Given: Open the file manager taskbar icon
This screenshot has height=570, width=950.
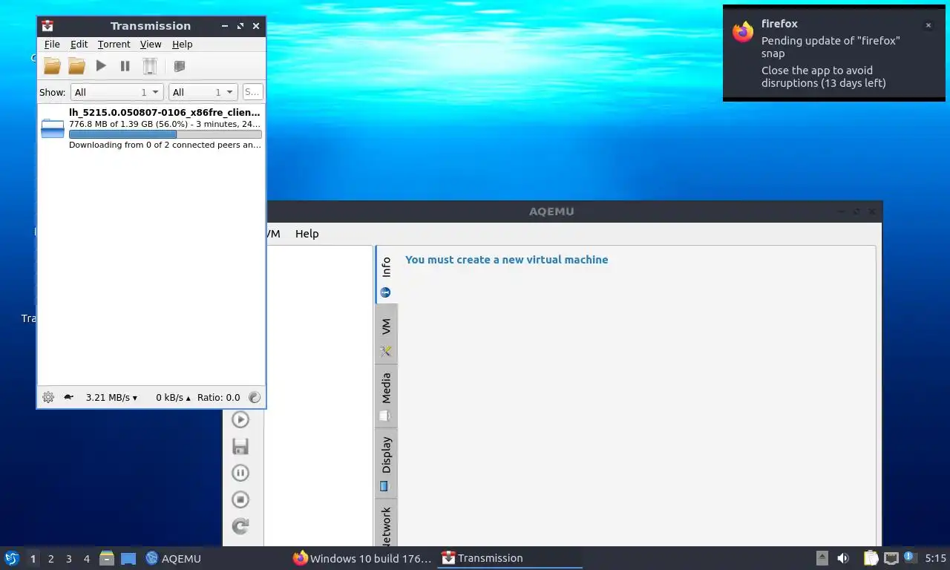Looking at the screenshot, I should tap(107, 558).
